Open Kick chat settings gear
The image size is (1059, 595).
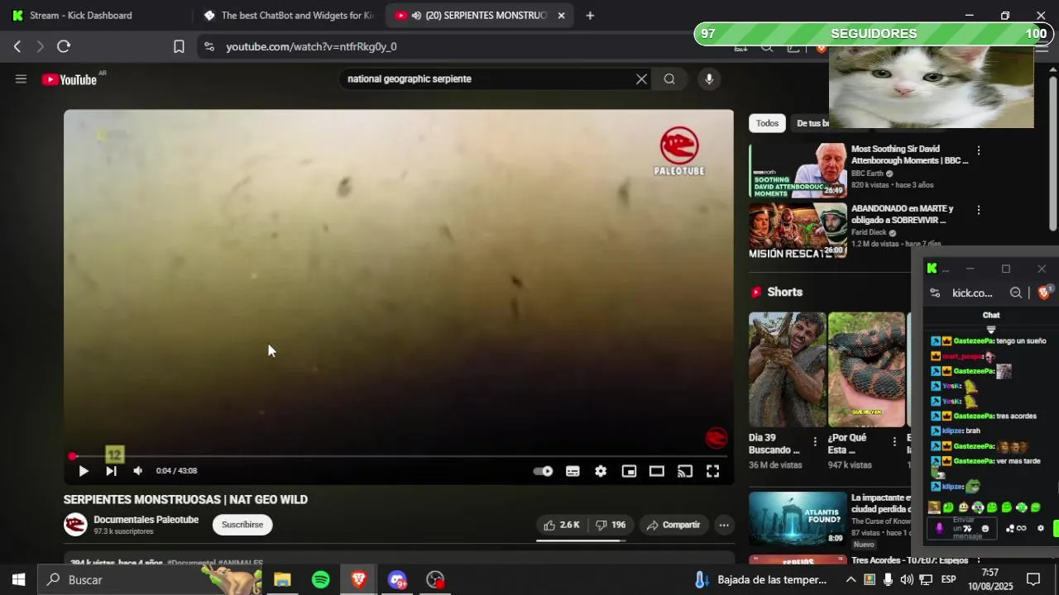[1041, 529]
